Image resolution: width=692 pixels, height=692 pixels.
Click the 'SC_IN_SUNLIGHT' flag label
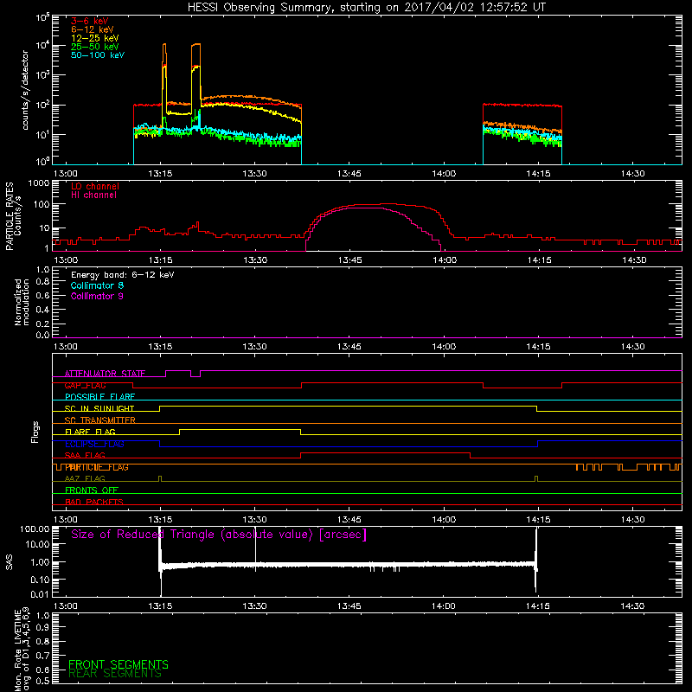pyautogui.click(x=99, y=408)
